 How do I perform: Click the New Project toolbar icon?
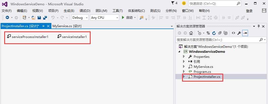25,17
